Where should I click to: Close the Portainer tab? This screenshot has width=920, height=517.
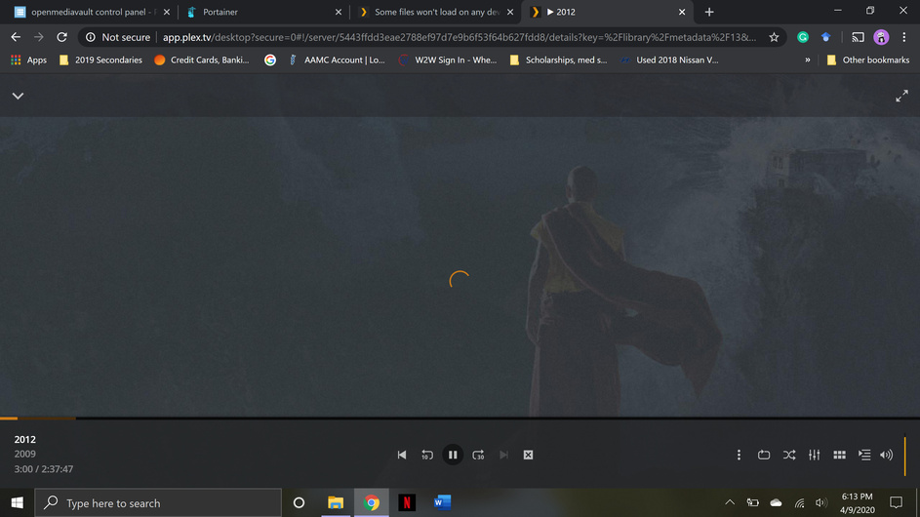(339, 12)
